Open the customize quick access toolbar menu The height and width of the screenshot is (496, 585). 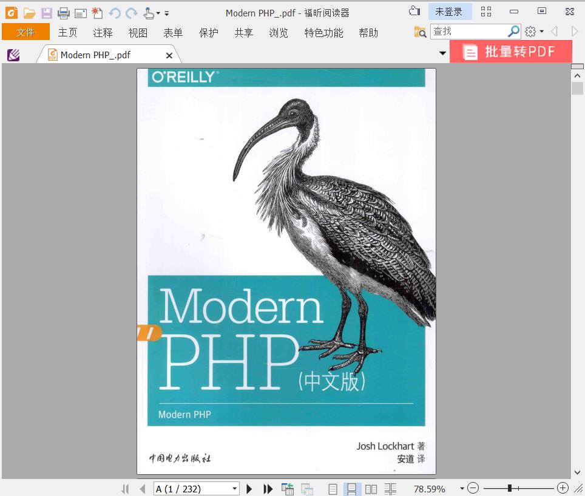click(x=167, y=13)
